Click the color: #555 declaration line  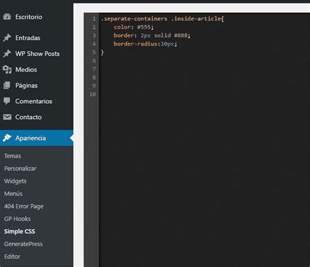coord(133,27)
